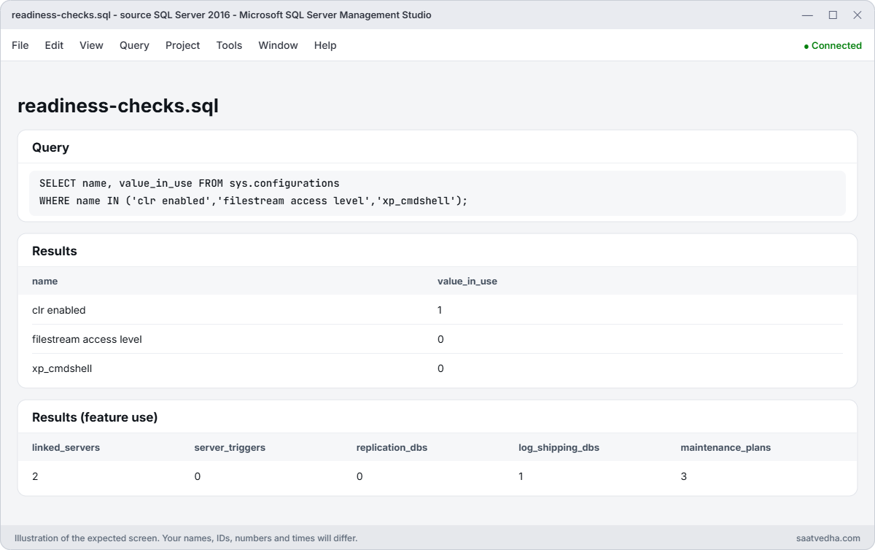Open the Help menu
875x550 pixels.
coord(325,45)
